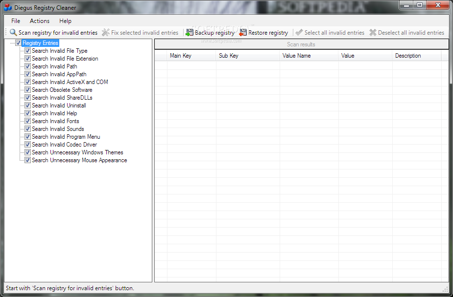Toggle Search Invalid Fonts checkbox
This screenshot has height=297, width=453.
(27, 121)
